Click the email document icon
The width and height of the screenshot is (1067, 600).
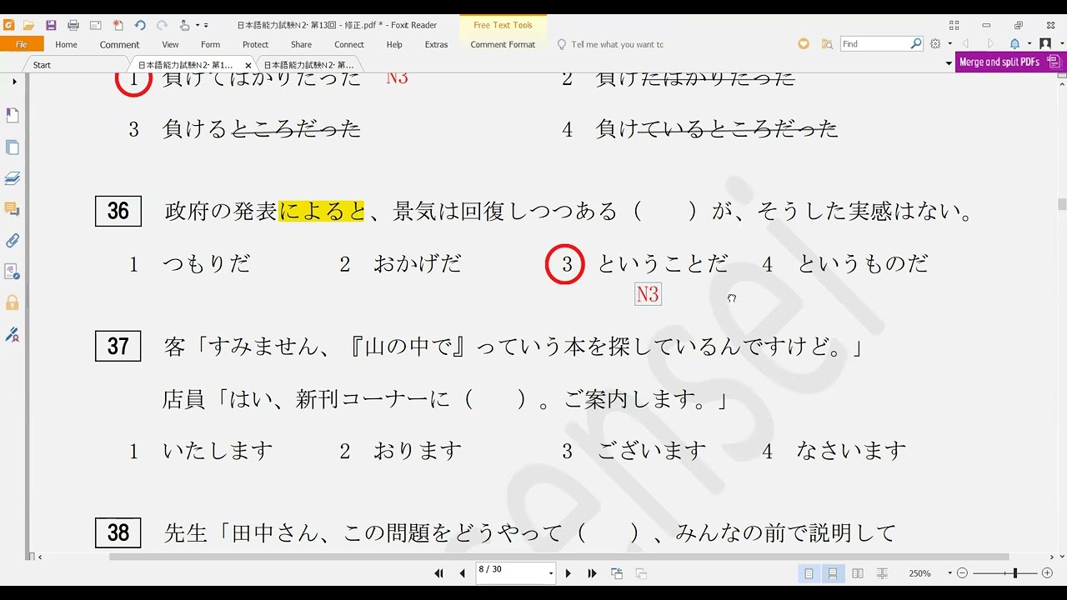tap(95, 25)
